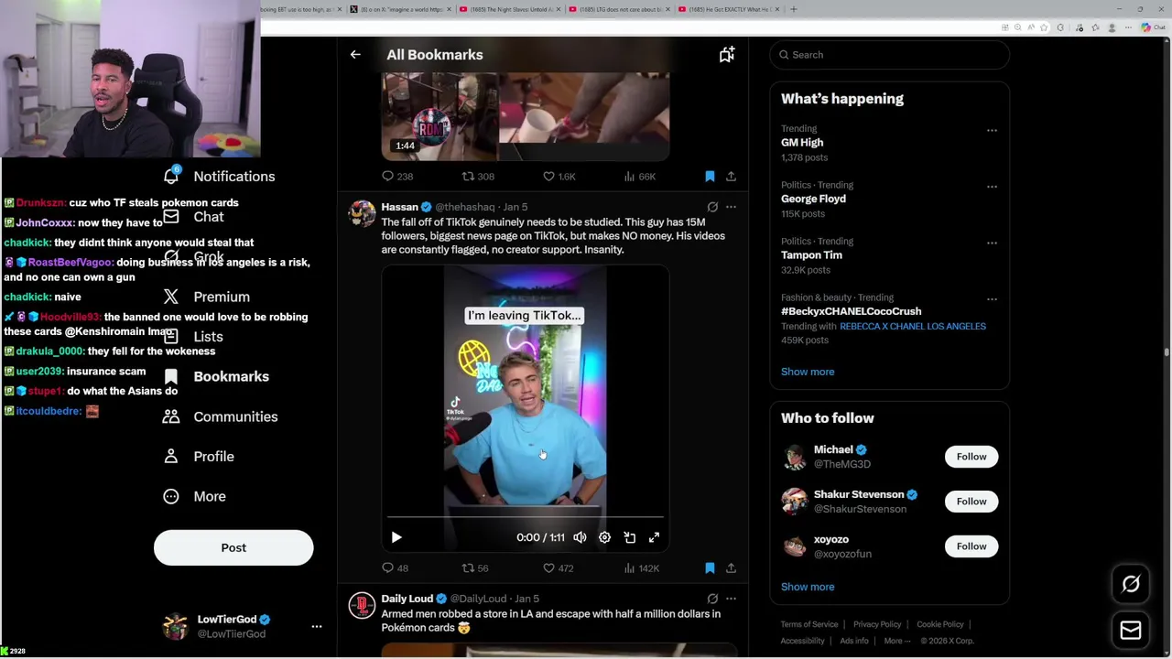Reply to Hassan's TikTok post
1172x659 pixels.
396,568
